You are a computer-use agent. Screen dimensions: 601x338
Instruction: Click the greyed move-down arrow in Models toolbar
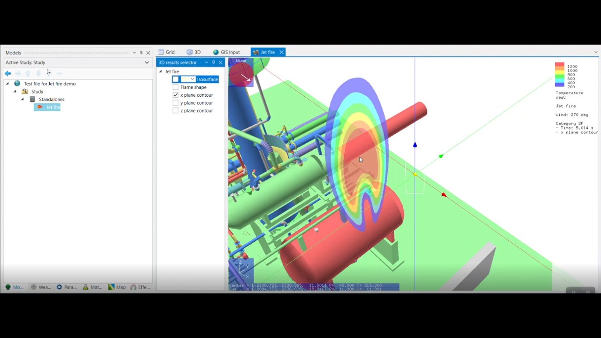(x=39, y=73)
